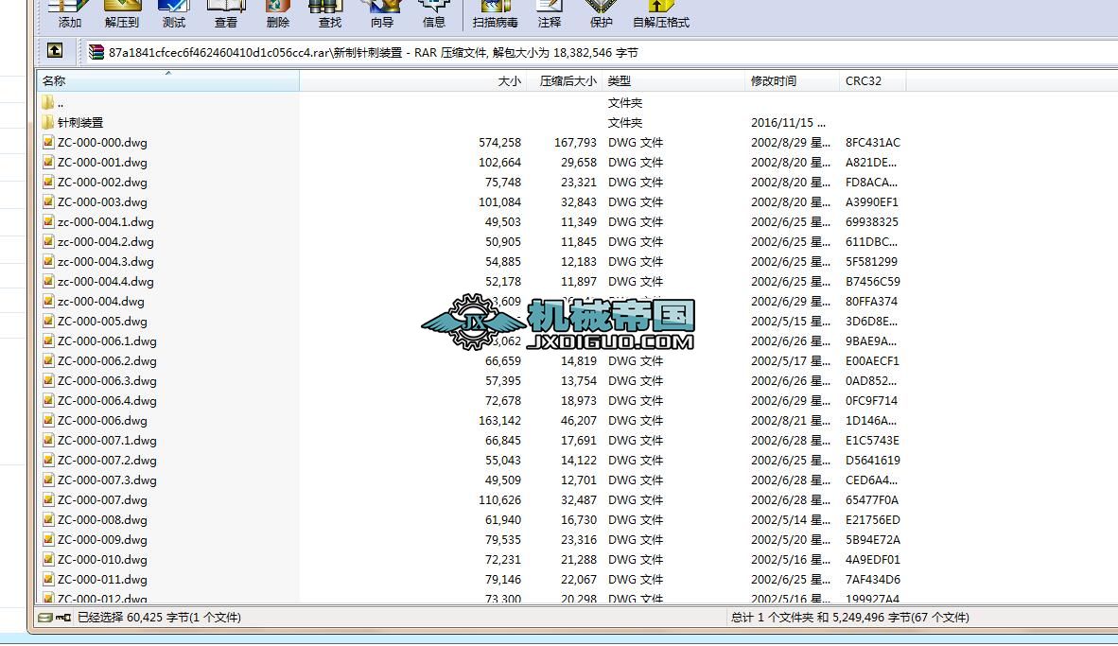The width and height of the screenshot is (1118, 646).
Task: Click the icon of zc-000-004.2.dwg
Action: (48, 242)
